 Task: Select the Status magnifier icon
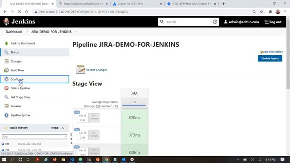[6, 52]
